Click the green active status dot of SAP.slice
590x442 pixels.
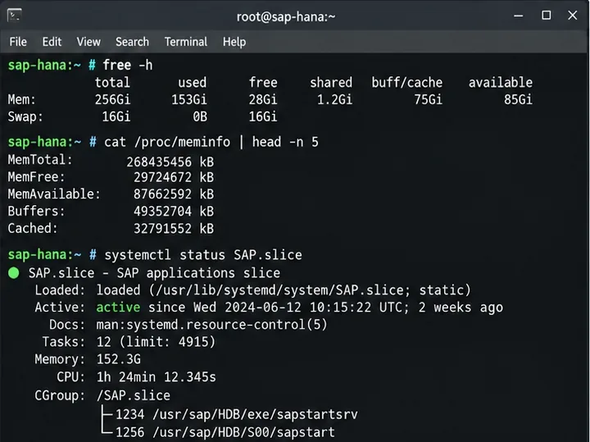pyautogui.click(x=14, y=272)
